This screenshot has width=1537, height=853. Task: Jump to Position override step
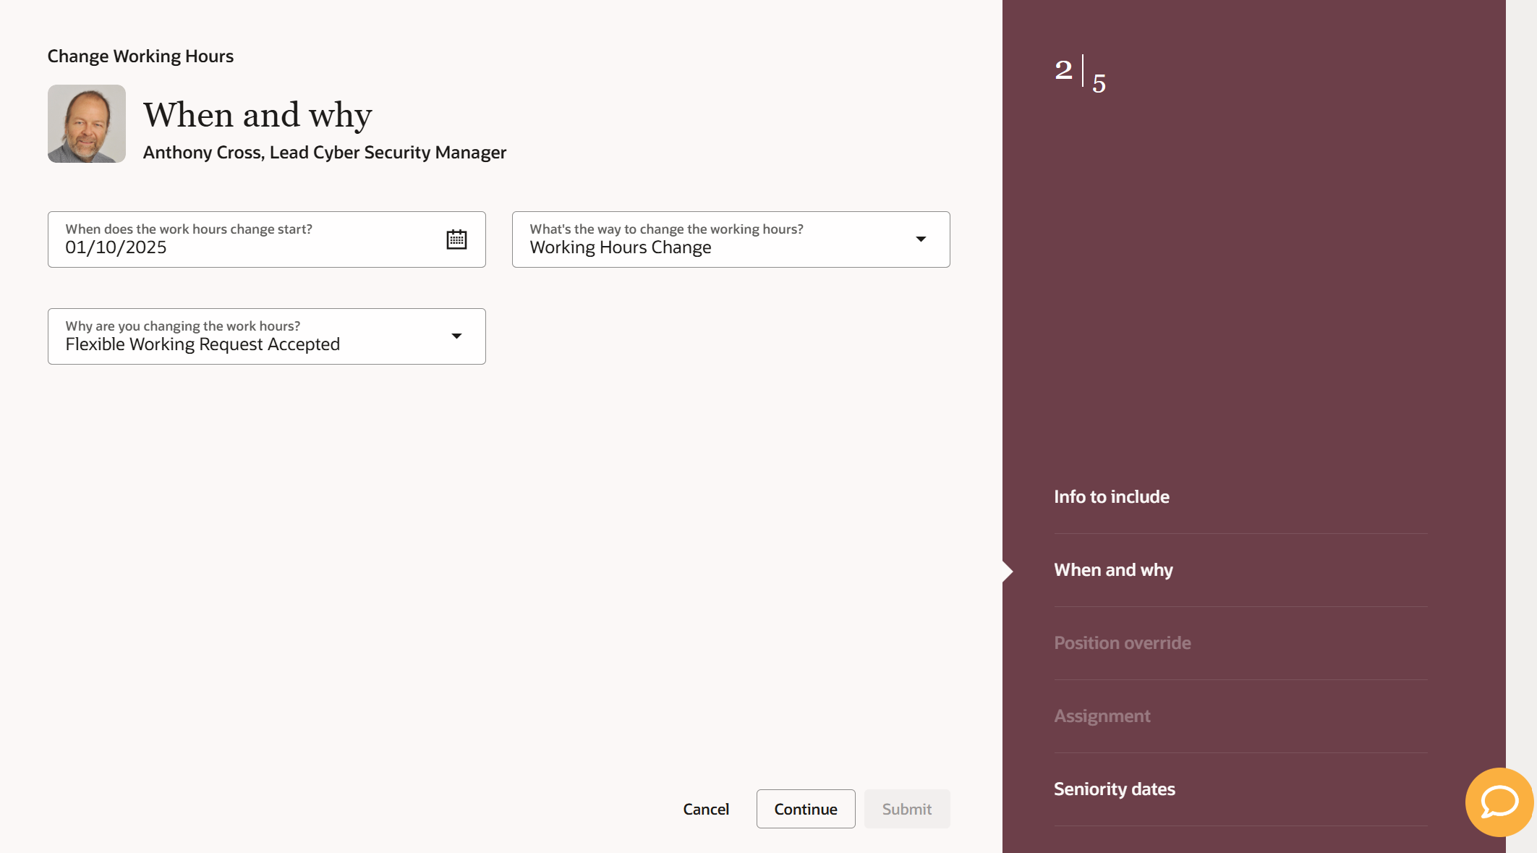(x=1122, y=643)
